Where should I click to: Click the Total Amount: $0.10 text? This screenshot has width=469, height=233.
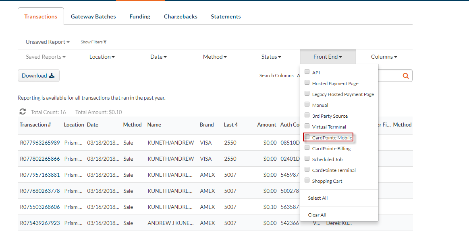(x=98, y=112)
